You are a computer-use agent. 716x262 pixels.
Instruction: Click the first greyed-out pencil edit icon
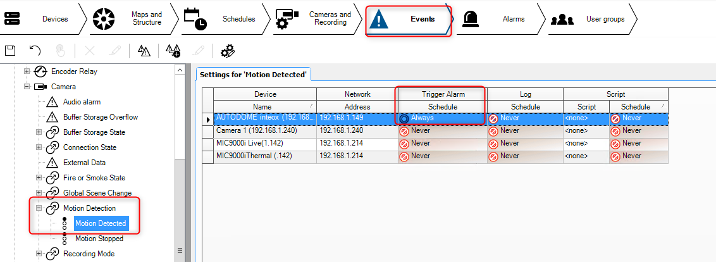tap(114, 51)
